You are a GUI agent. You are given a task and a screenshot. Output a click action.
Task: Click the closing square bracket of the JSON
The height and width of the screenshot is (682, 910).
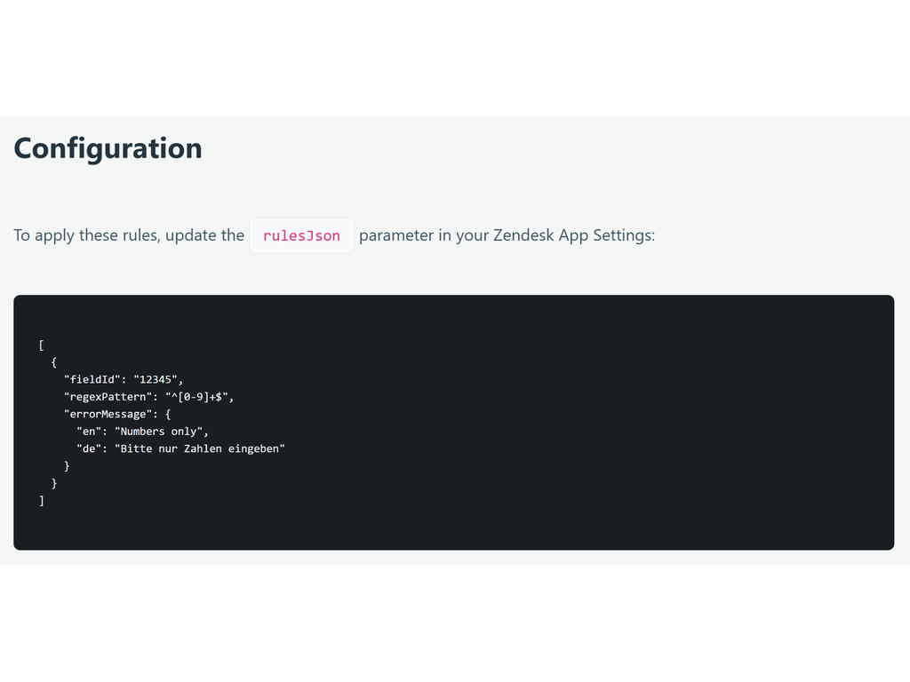click(41, 500)
